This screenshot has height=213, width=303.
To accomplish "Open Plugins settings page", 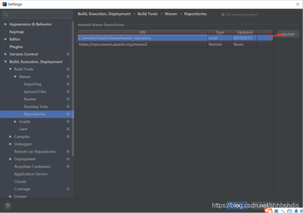I will point(16,47).
